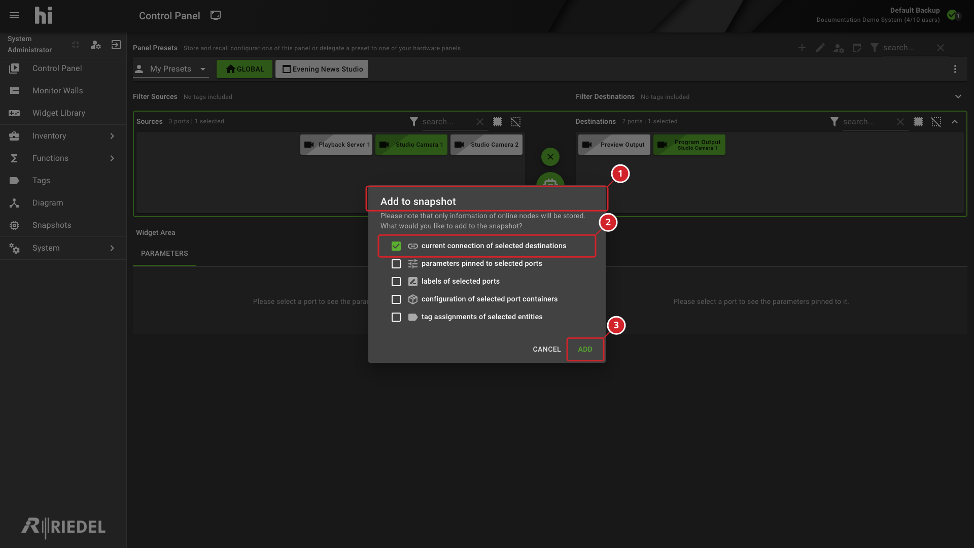Uncheck current connection of selected destinations
This screenshot has width=974, height=548.
pos(396,246)
